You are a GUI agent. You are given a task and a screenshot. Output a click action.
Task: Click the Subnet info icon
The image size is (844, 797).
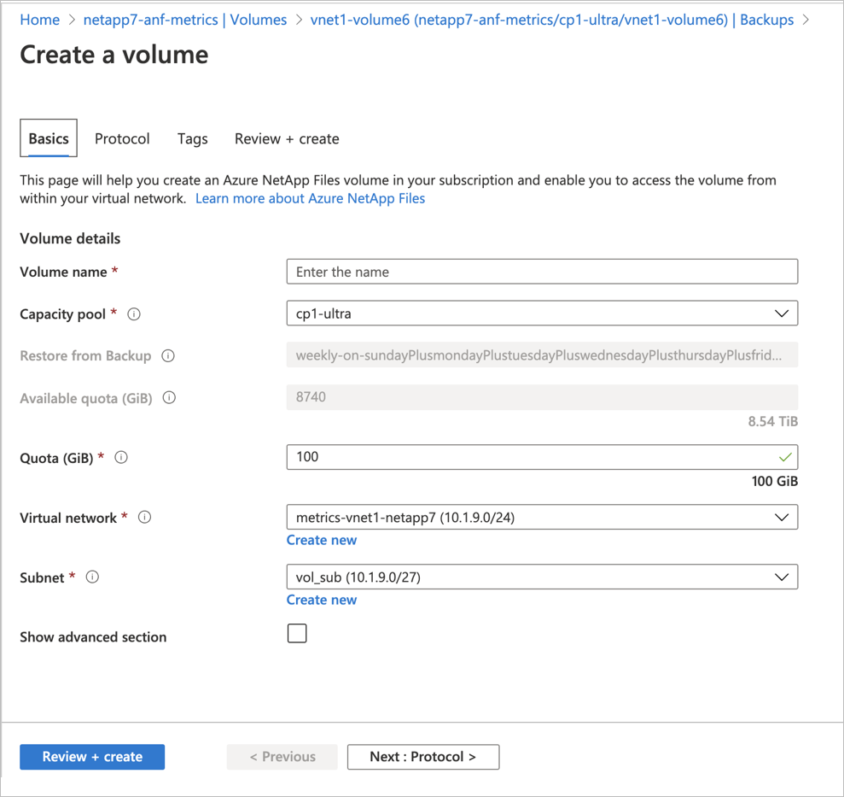(92, 577)
